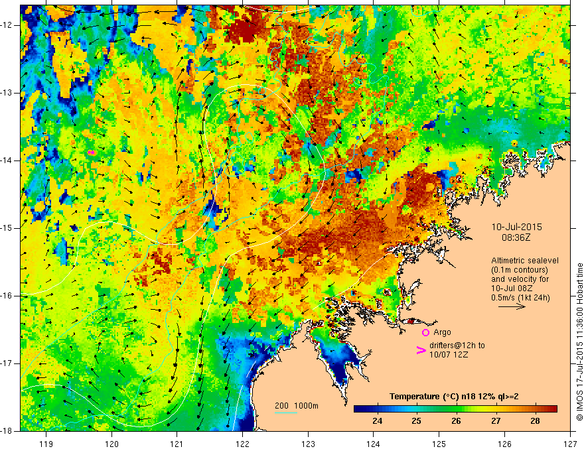Click the 0.5m/s velocity scale arrow
This screenshot has width=584, height=451.
click(x=512, y=306)
